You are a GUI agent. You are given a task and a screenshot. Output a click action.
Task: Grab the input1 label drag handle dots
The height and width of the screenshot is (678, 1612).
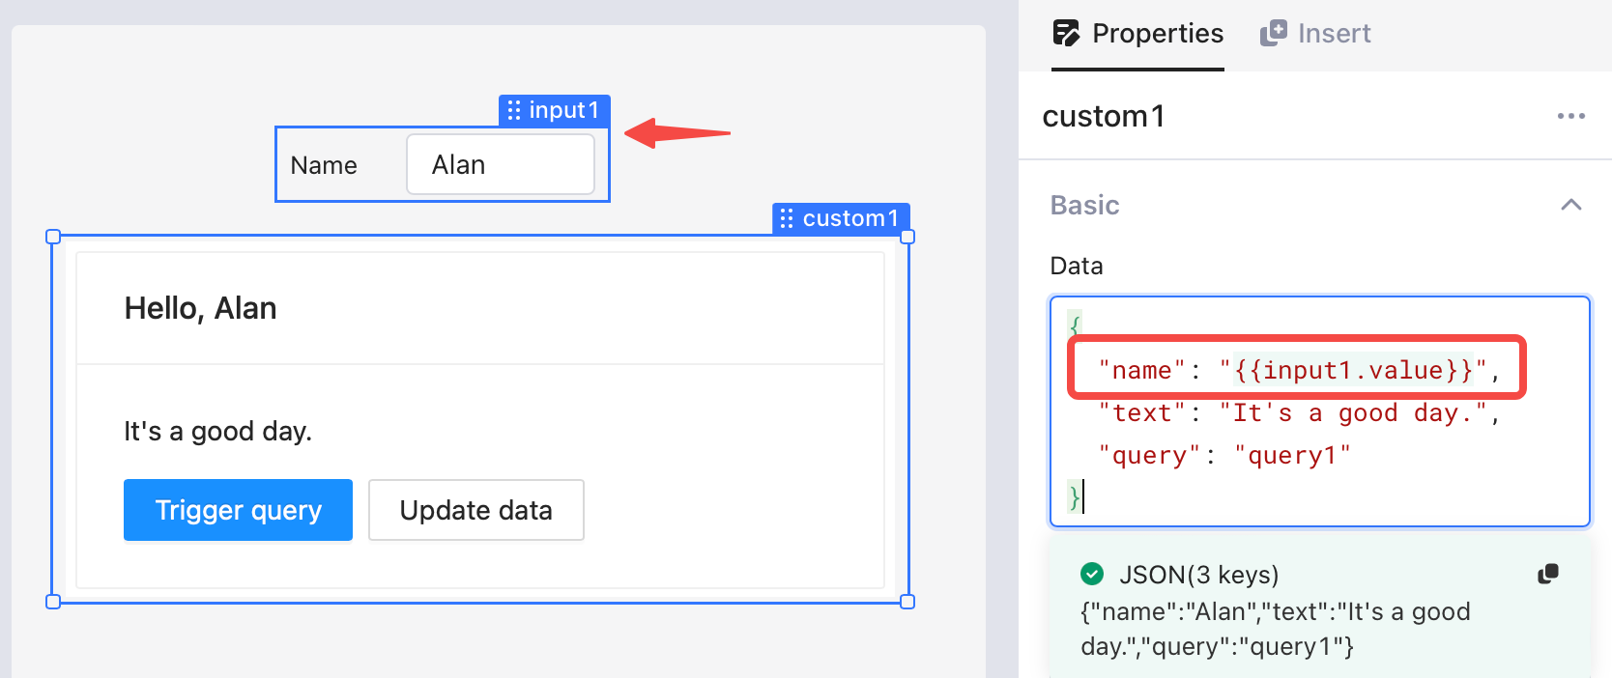tap(514, 110)
